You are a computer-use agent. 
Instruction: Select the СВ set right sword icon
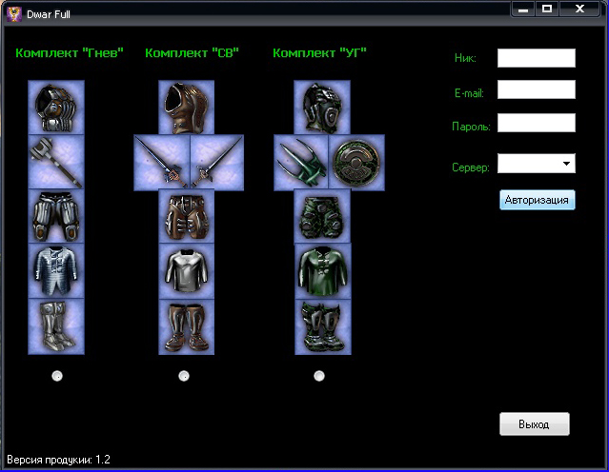click(217, 163)
